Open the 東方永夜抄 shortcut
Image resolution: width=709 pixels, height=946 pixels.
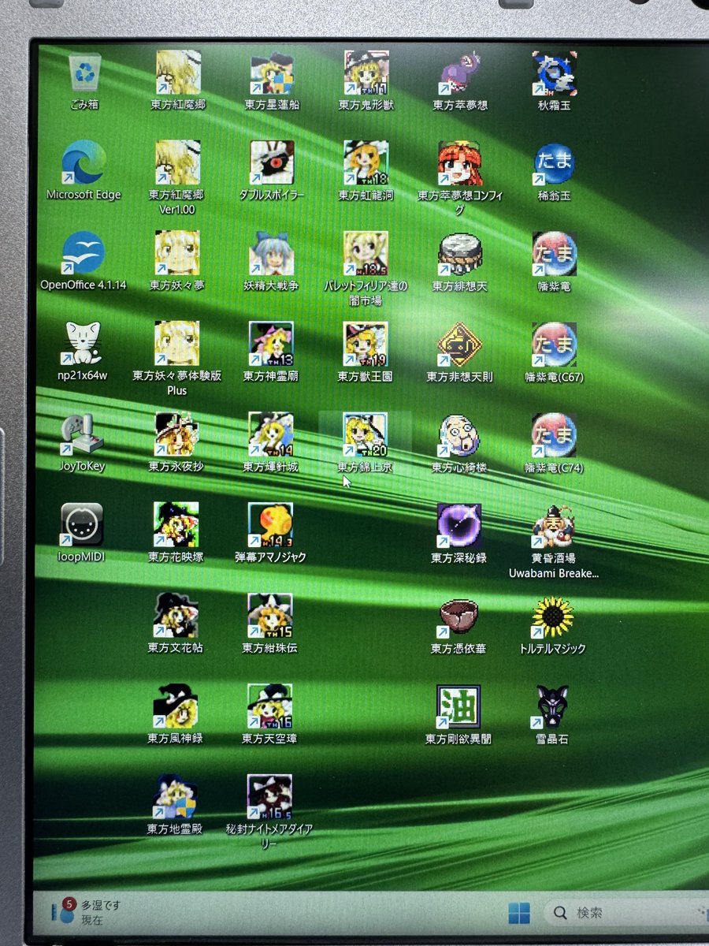pyautogui.click(x=176, y=434)
